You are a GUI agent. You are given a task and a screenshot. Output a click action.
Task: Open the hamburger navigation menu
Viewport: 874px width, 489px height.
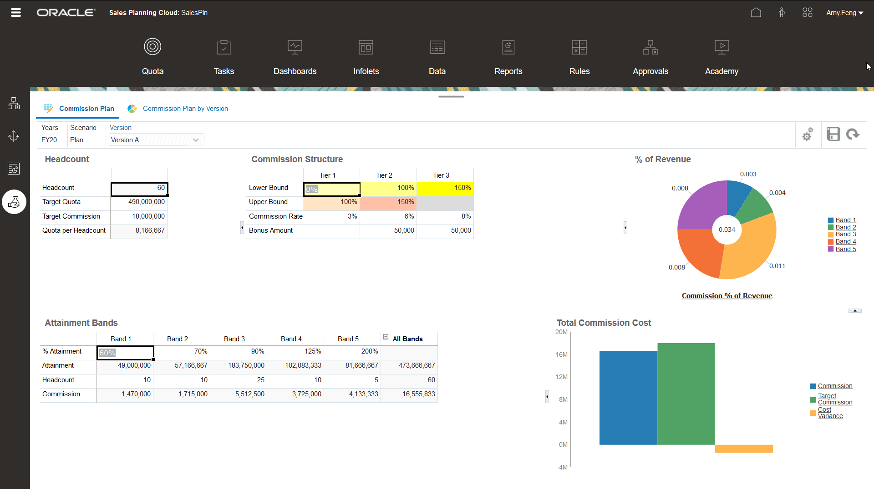(x=15, y=12)
